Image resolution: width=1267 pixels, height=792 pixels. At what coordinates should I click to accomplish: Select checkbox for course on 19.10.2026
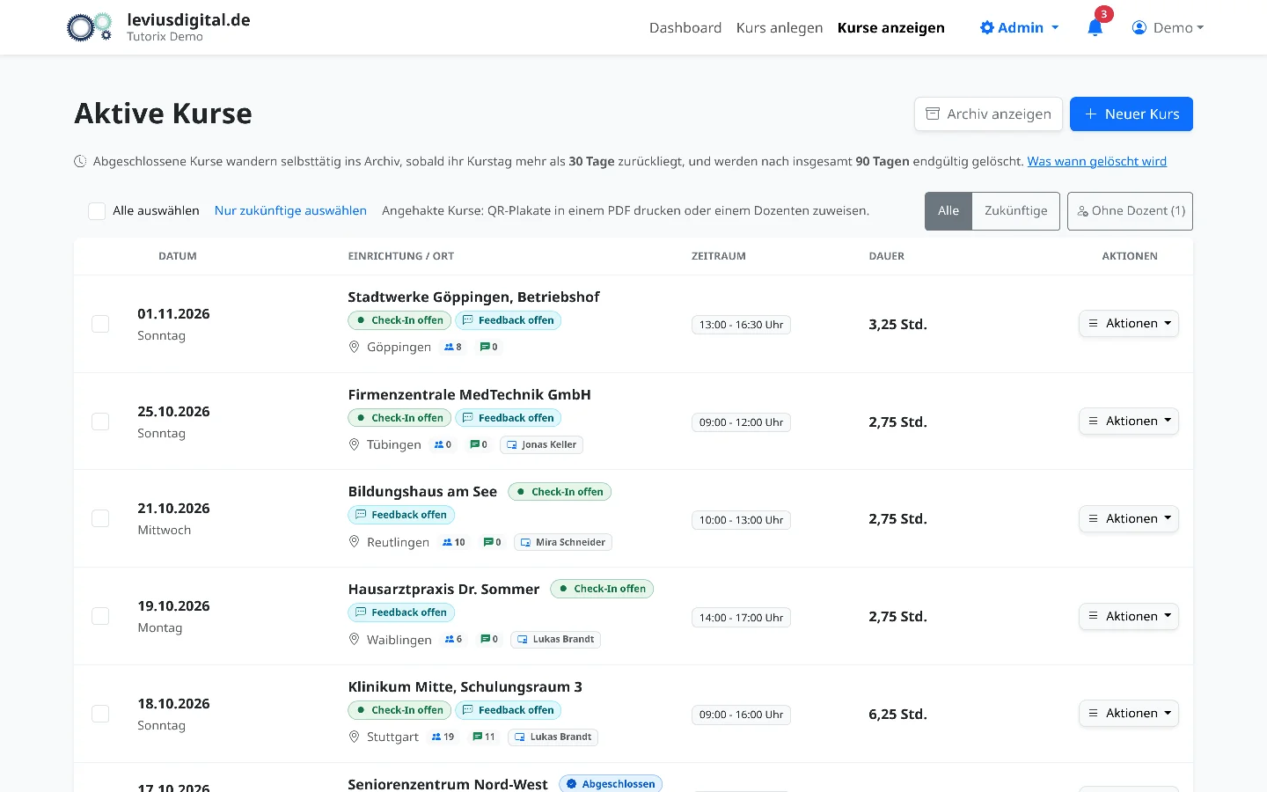pyautogui.click(x=100, y=616)
